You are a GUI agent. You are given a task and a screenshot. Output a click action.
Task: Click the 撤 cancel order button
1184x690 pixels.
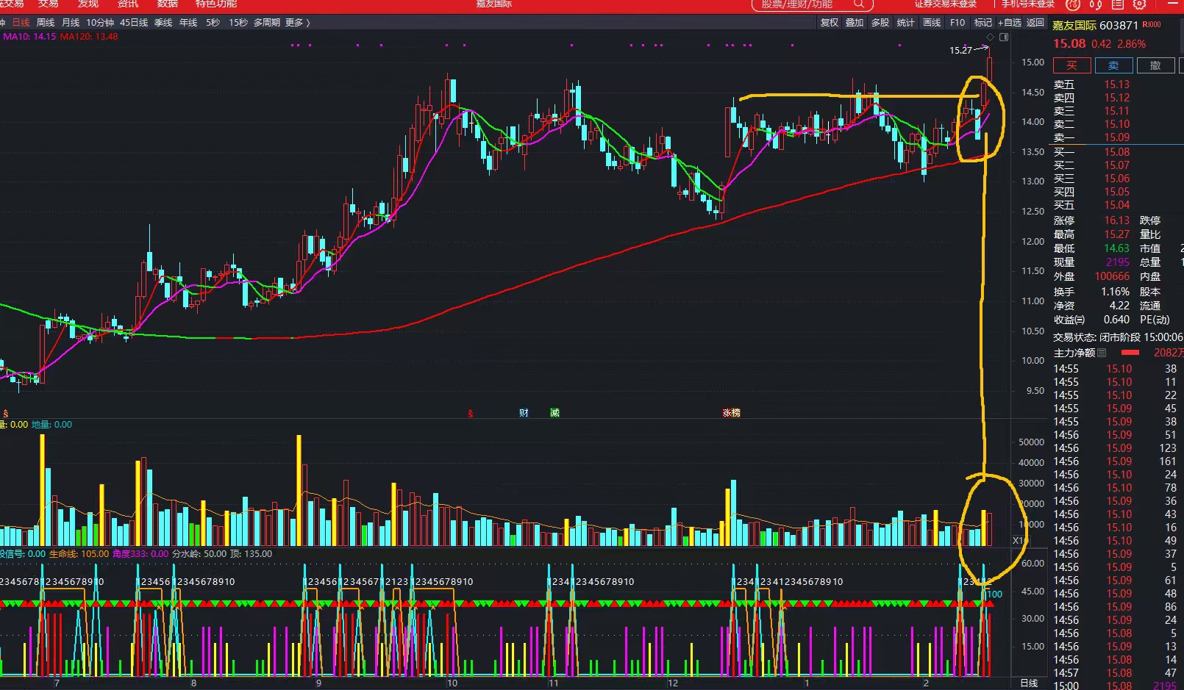click(x=1155, y=65)
